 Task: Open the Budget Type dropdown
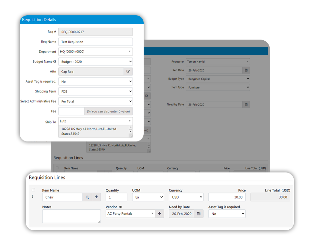pos(218,79)
